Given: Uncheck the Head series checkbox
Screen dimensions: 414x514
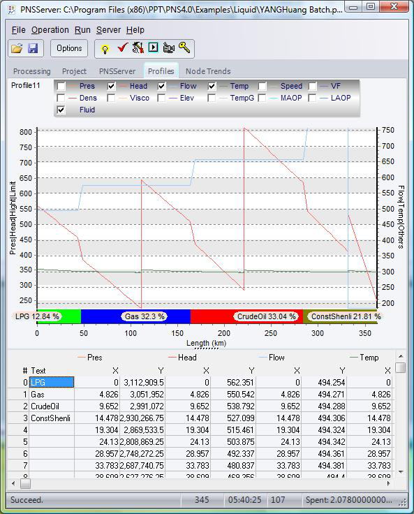Looking at the screenshot, I should point(112,86).
